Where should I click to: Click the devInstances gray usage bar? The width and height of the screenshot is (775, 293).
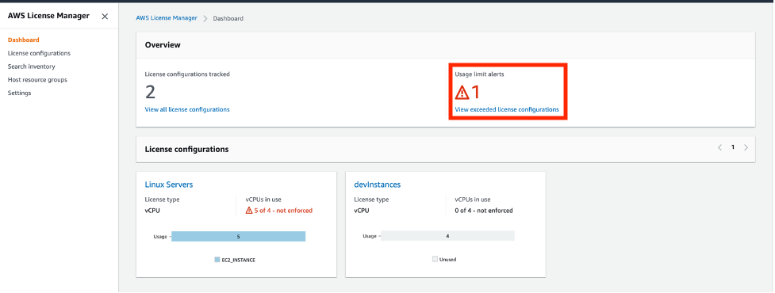pyautogui.click(x=448, y=236)
